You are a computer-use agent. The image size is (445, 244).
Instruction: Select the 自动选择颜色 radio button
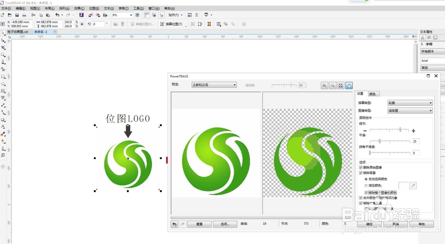[366, 179]
